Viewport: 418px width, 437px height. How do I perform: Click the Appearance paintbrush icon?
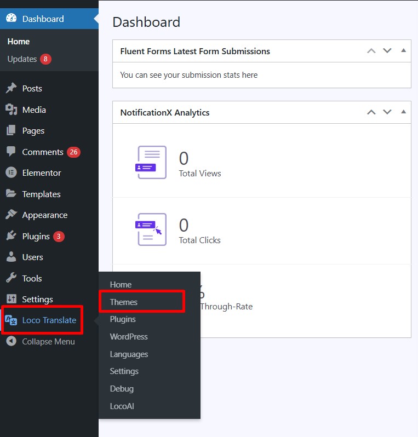[x=11, y=215]
